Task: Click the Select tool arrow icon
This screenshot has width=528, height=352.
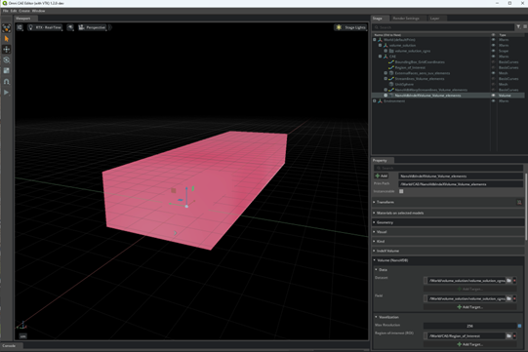Action: [7, 39]
